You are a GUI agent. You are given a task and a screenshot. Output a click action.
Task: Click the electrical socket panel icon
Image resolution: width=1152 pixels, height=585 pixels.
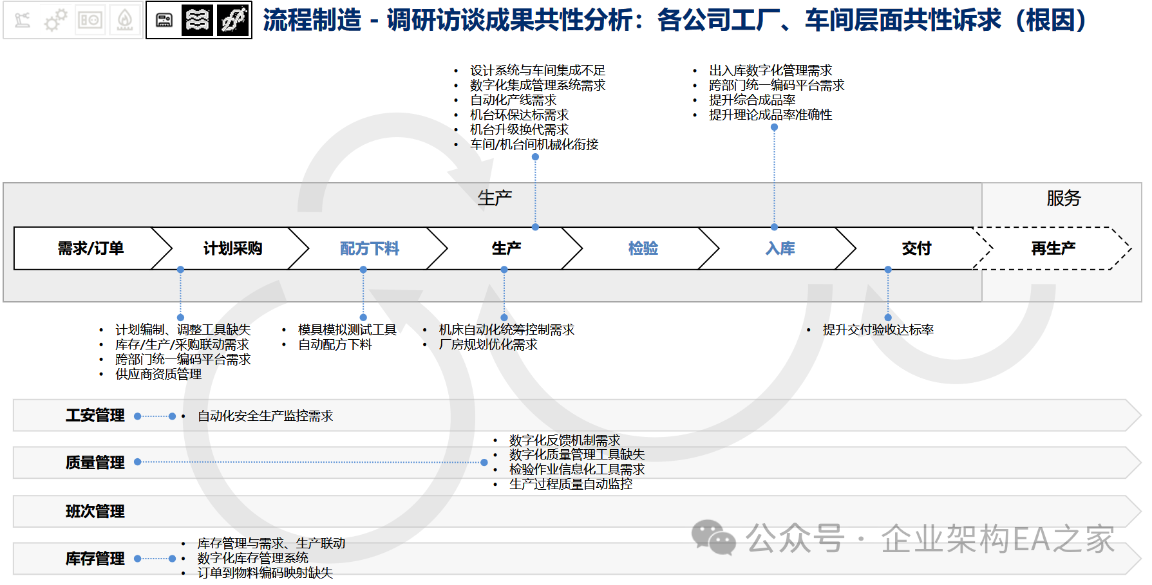tap(90, 21)
